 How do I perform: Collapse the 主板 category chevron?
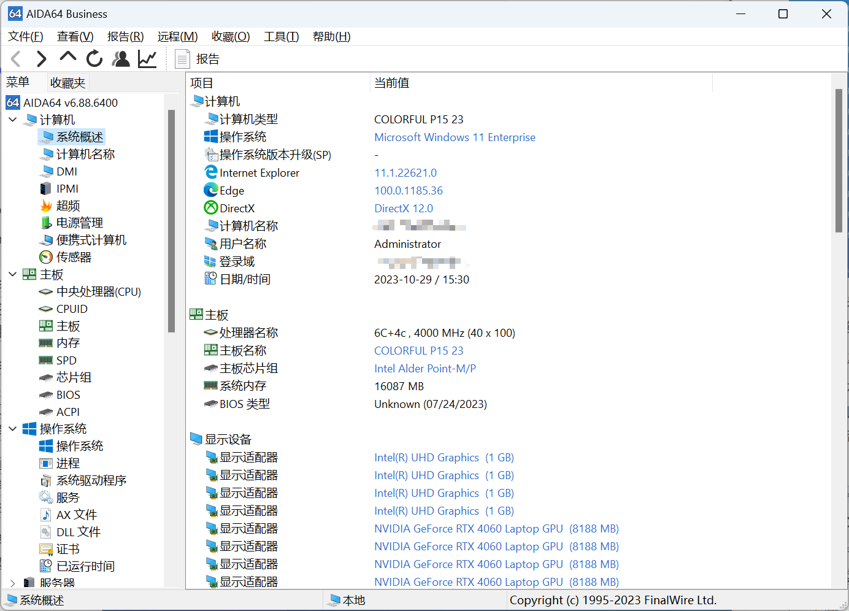(12, 274)
